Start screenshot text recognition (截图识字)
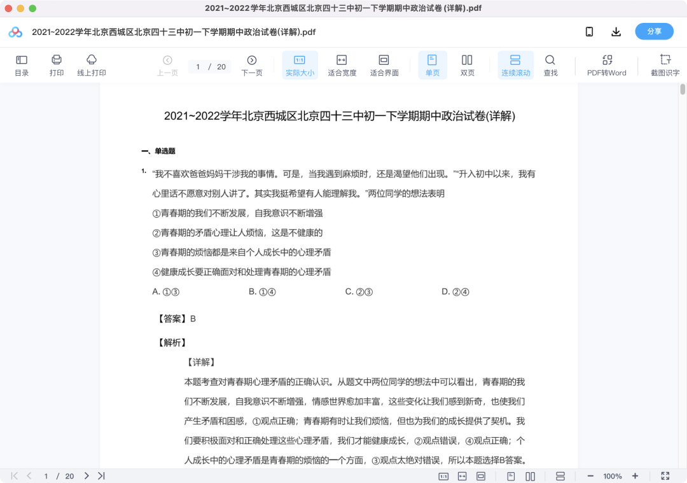The height and width of the screenshot is (483, 687). coord(665,66)
